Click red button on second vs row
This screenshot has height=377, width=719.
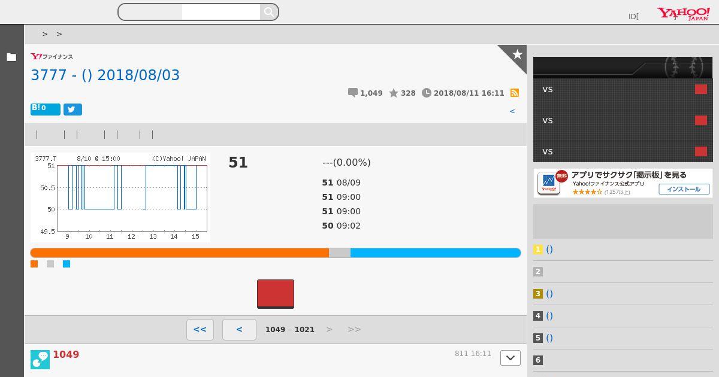click(701, 120)
